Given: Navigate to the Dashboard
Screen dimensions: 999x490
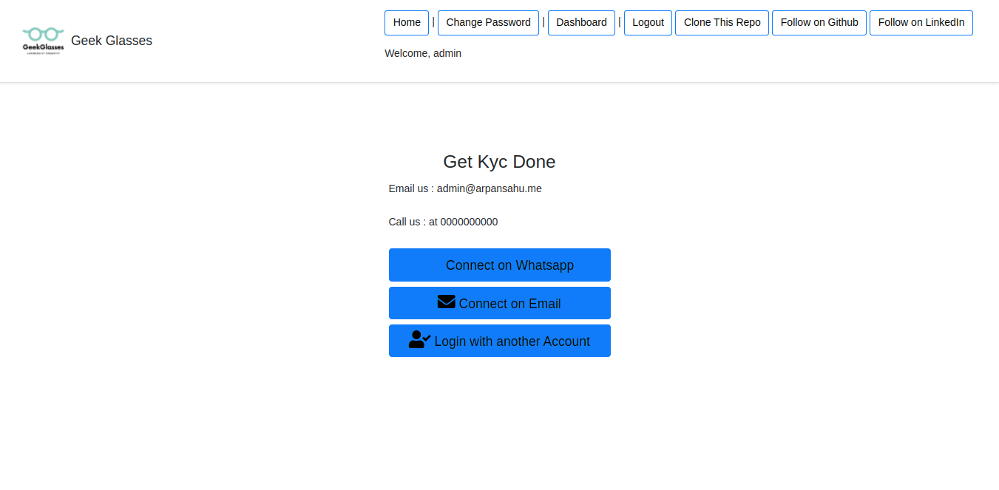Looking at the screenshot, I should click(x=581, y=23).
